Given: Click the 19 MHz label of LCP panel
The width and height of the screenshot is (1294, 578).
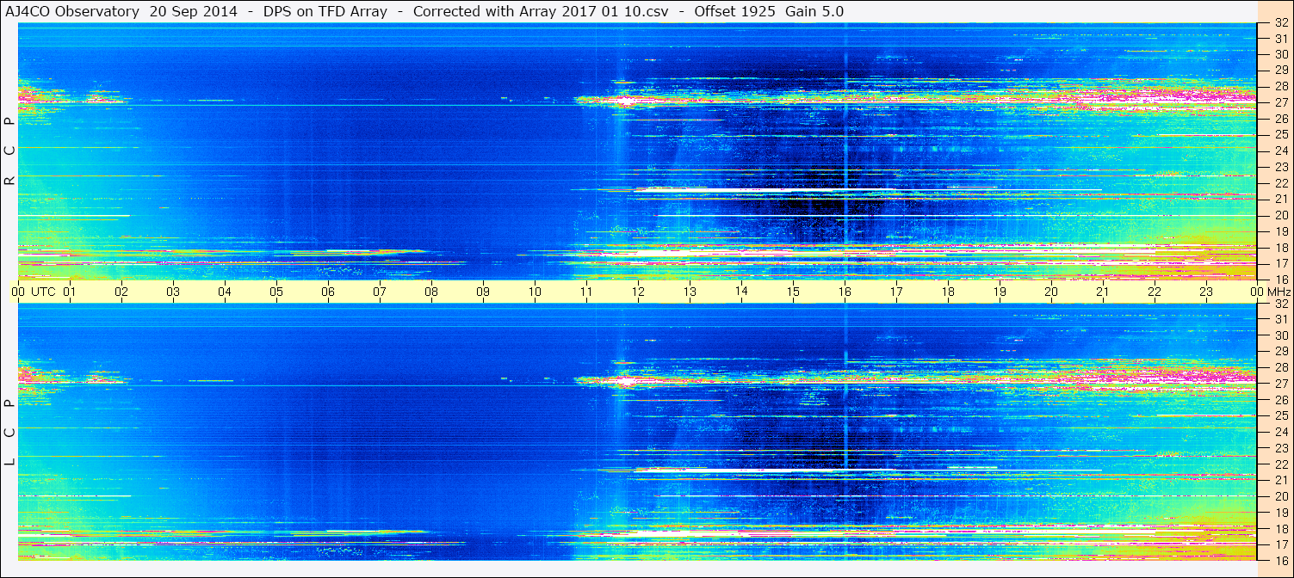Looking at the screenshot, I should click(x=1280, y=513).
